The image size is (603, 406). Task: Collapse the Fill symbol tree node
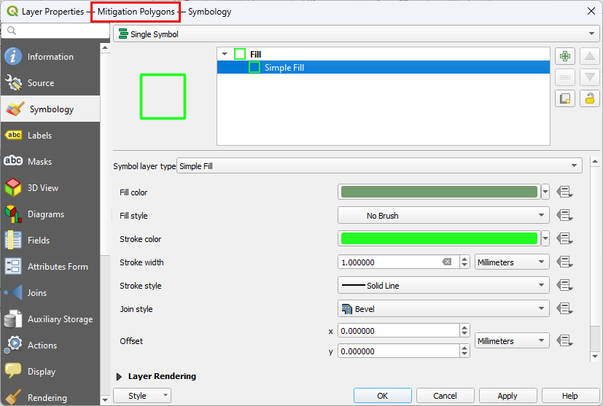[x=225, y=54]
